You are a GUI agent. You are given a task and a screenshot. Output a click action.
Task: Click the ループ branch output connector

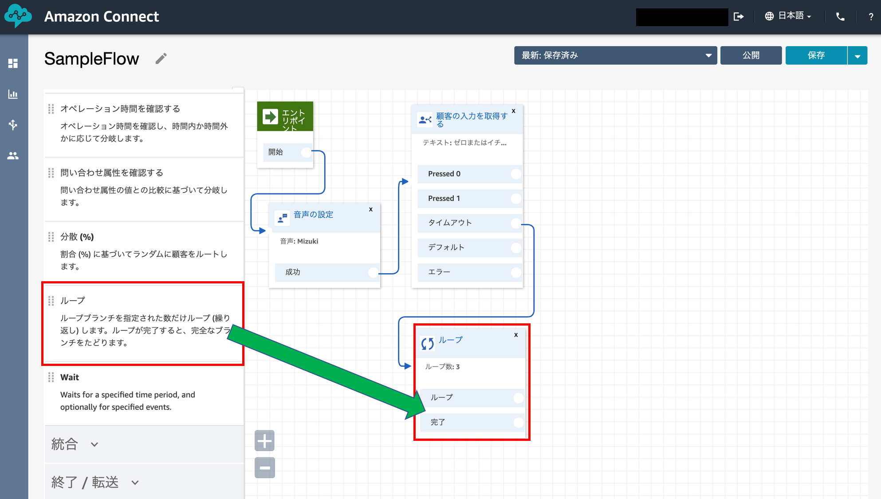pyautogui.click(x=519, y=398)
